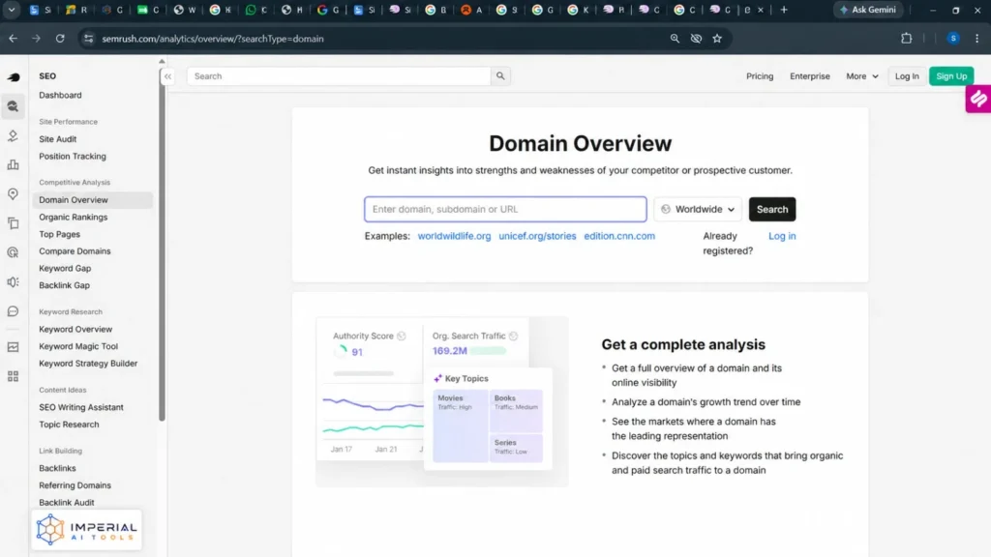
Task: Open Position Tracking in sidebar
Action: [x=73, y=156]
